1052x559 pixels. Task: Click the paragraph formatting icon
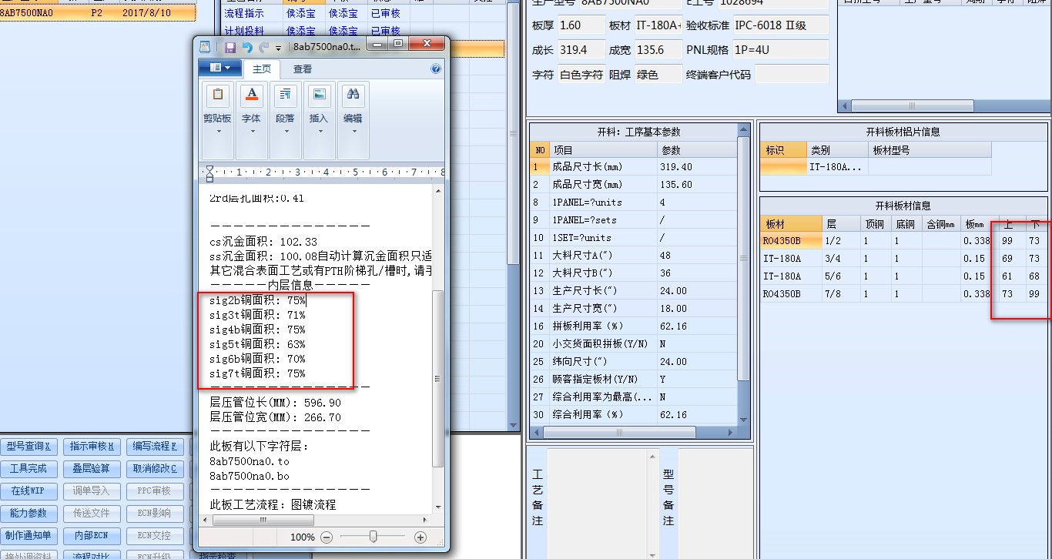coord(285,95)
